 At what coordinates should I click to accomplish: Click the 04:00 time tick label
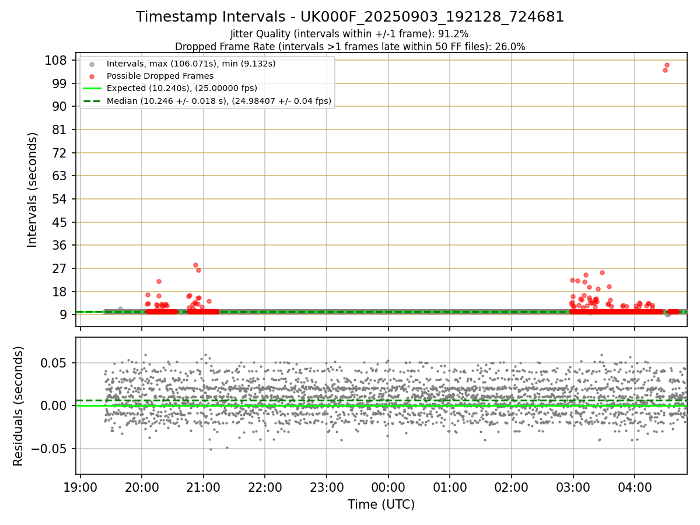coord(635,487)
